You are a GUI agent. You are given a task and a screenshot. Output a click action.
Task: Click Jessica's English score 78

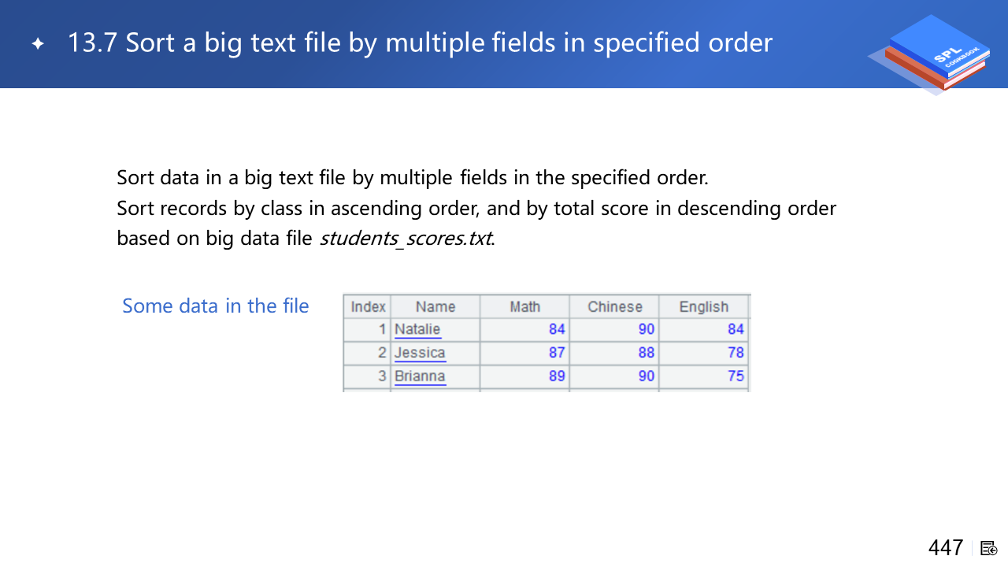click(x=736, y=353)
